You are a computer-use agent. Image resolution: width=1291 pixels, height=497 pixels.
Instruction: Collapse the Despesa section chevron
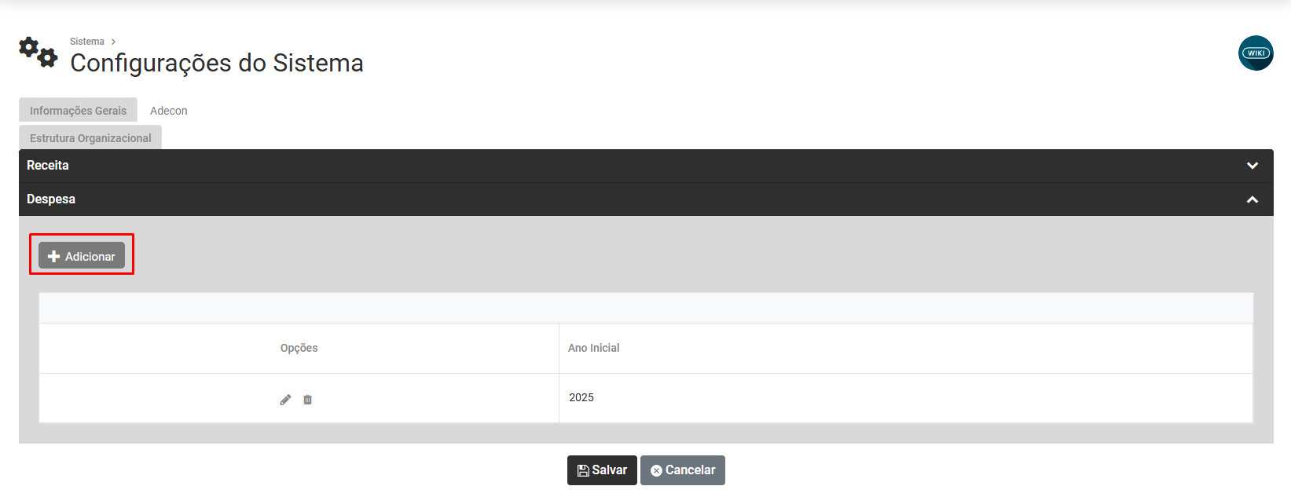click(1252, 199)
